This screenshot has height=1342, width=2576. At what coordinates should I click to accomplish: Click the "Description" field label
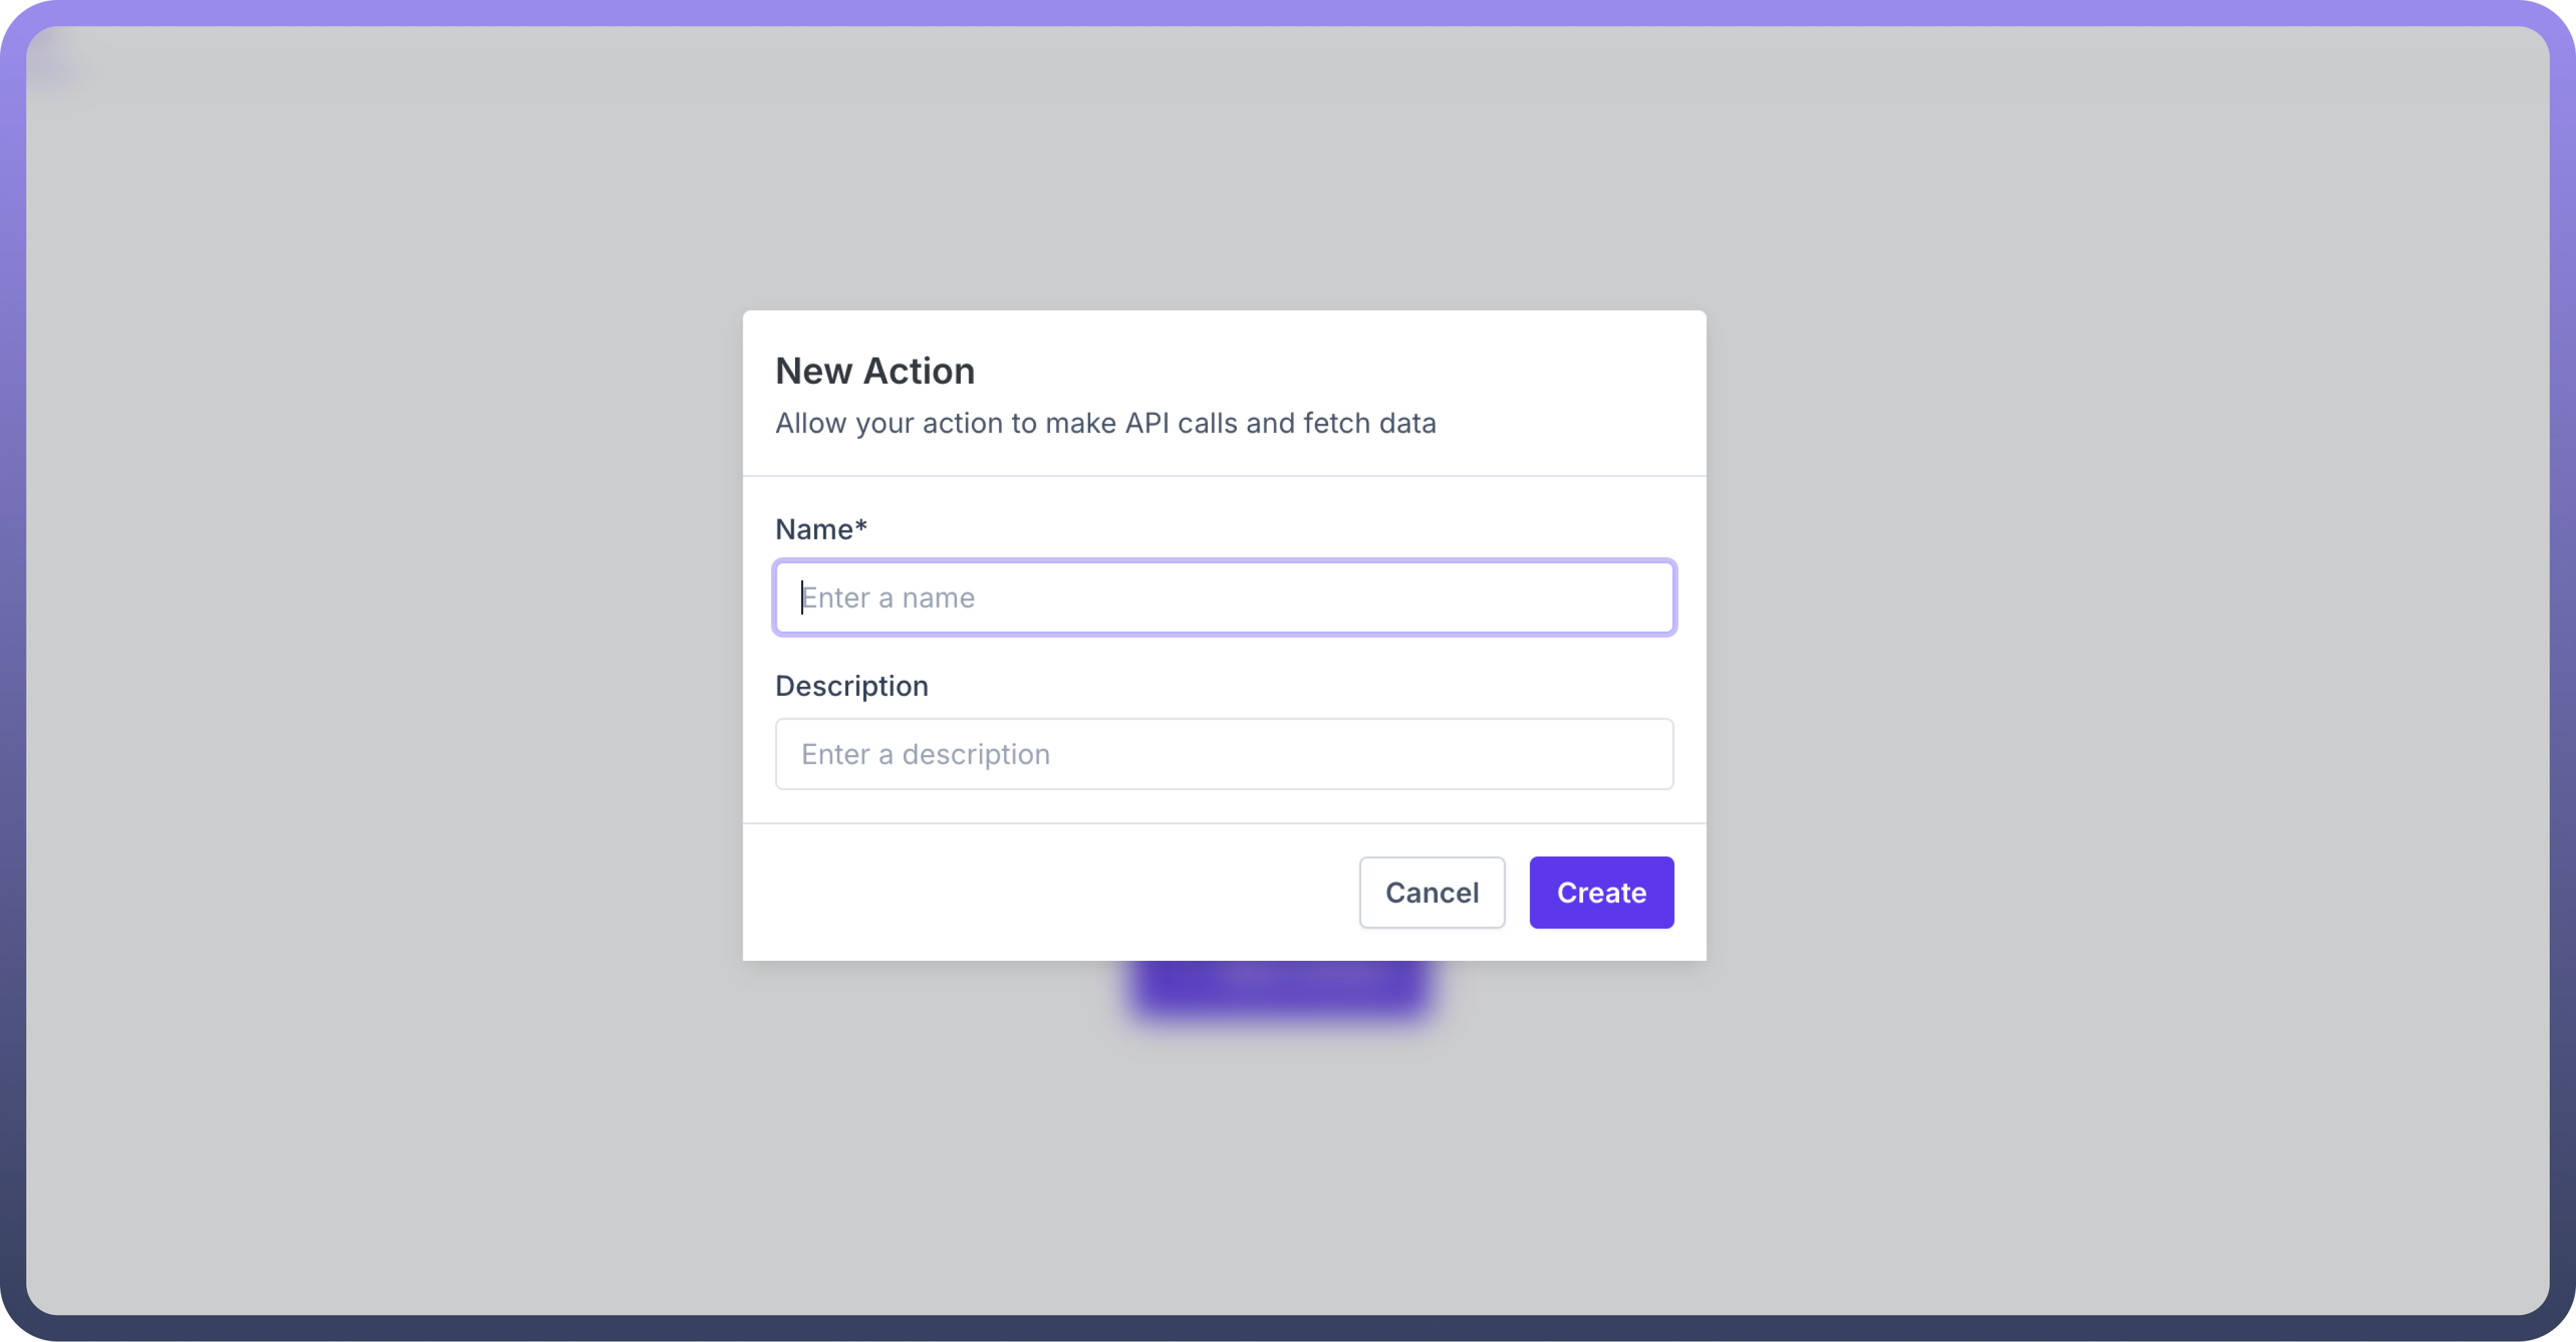(x=851, y=686)
